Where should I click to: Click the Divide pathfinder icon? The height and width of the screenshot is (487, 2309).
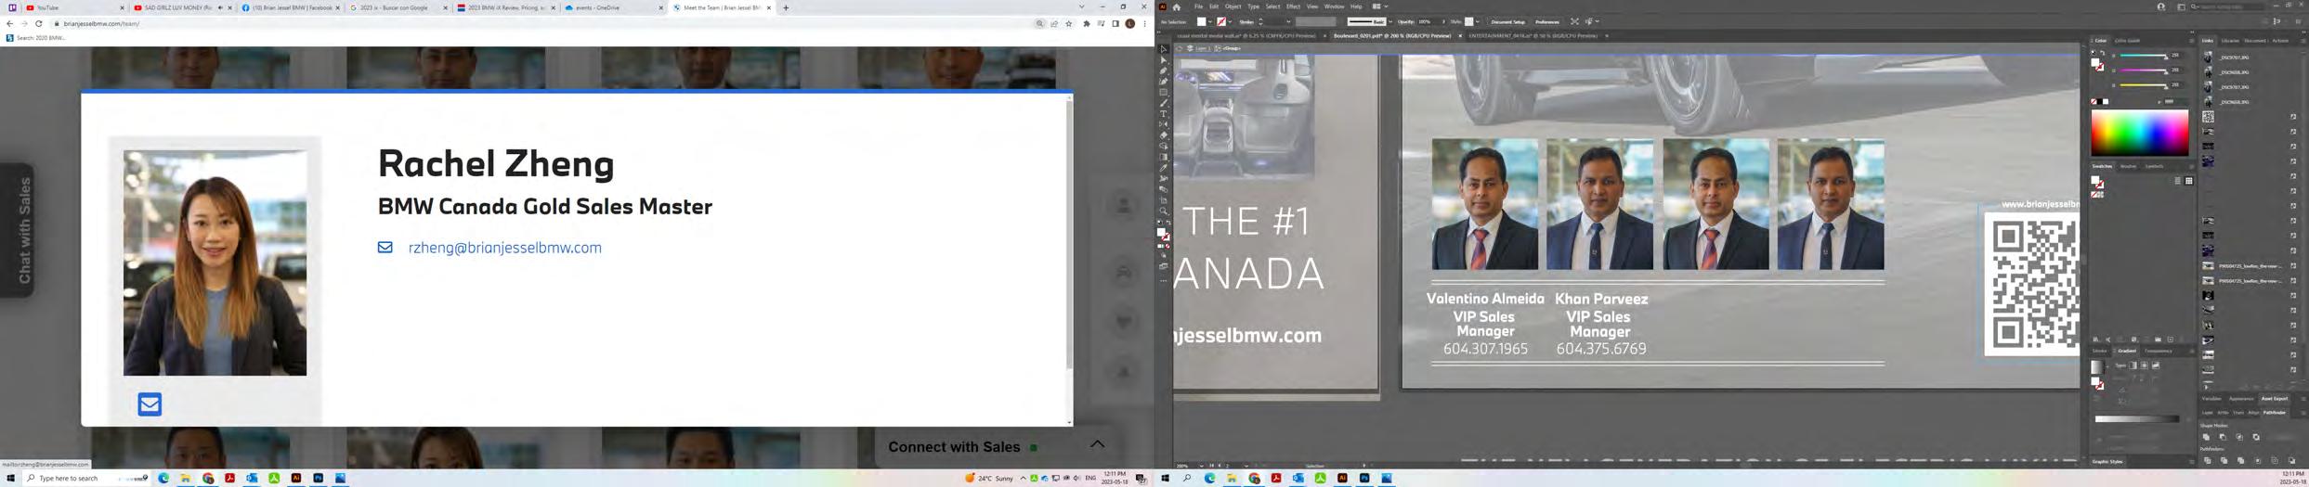pos(2207,460)
